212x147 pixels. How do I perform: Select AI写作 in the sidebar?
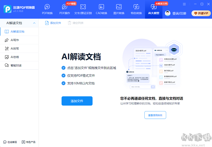click(19, 40)
